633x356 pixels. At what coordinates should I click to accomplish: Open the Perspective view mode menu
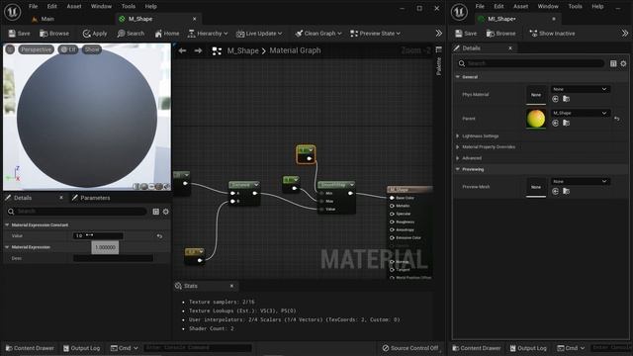tap(36, 49)
